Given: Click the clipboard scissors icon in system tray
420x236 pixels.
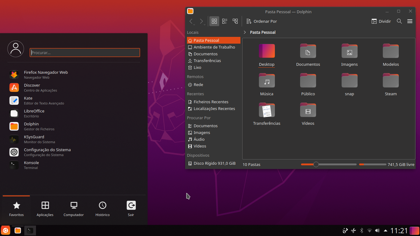Looking at the screenshot, I should pos(353,230).
